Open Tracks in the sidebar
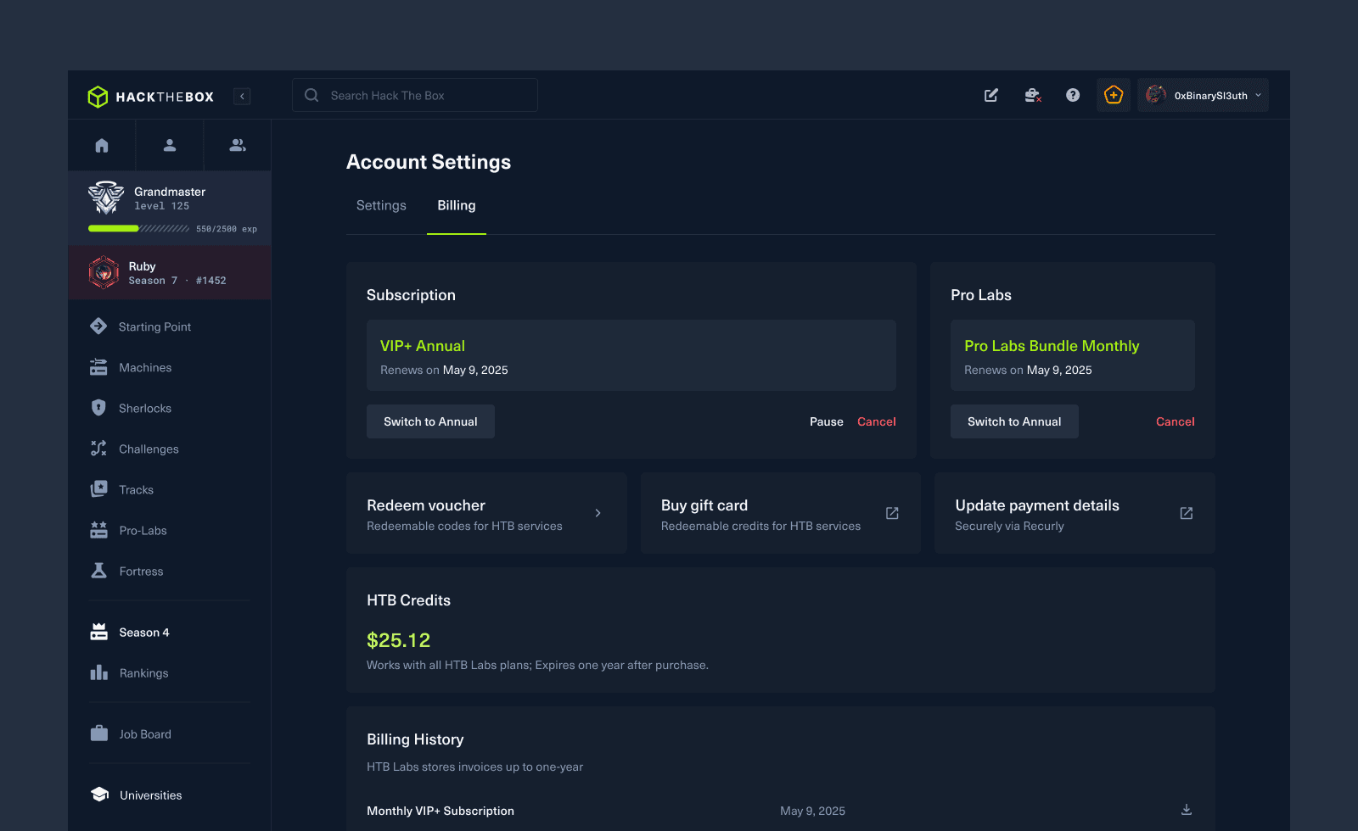The image size is (1358, 831). [137, 489]
